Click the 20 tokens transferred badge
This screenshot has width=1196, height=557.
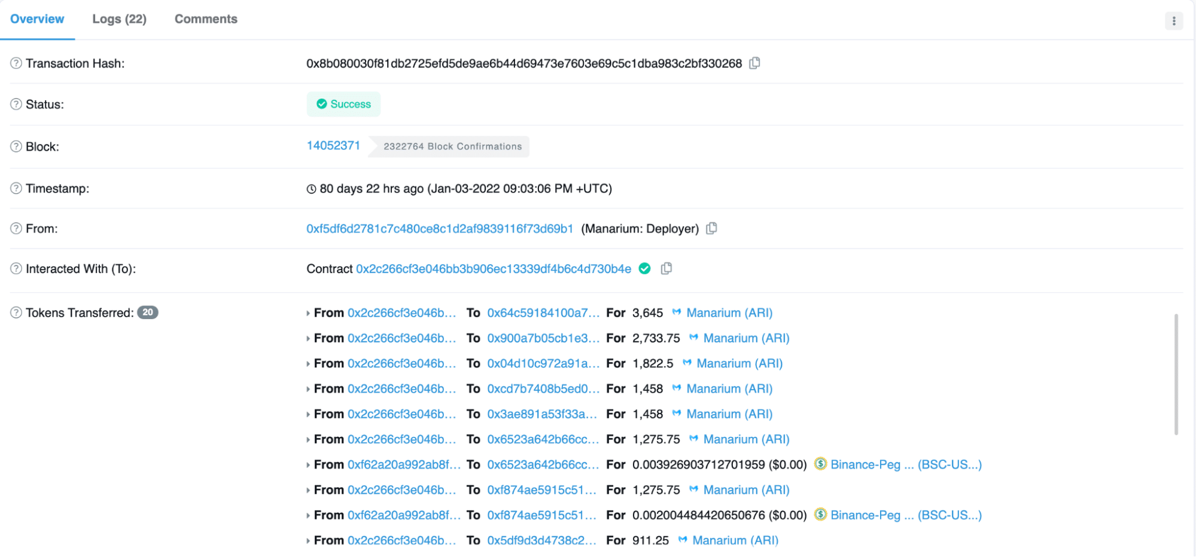(148, 312)
